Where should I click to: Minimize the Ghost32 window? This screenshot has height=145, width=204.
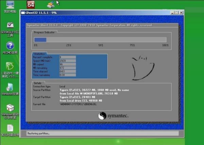[172, 13]
